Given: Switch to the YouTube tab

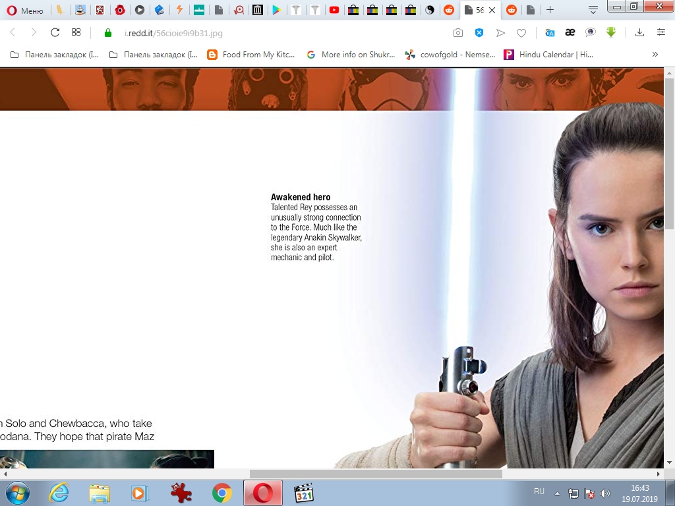Looking at the screenshot, I should click(334, 10).
